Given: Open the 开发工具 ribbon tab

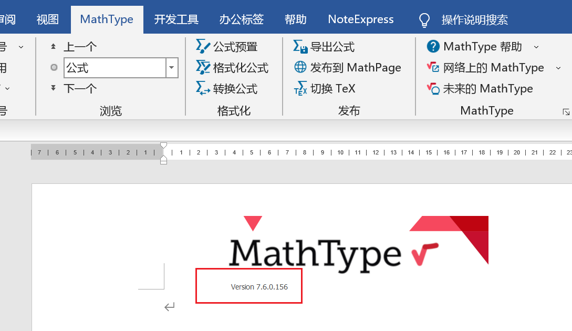Looking at the screenshot, I should point(176,19).
